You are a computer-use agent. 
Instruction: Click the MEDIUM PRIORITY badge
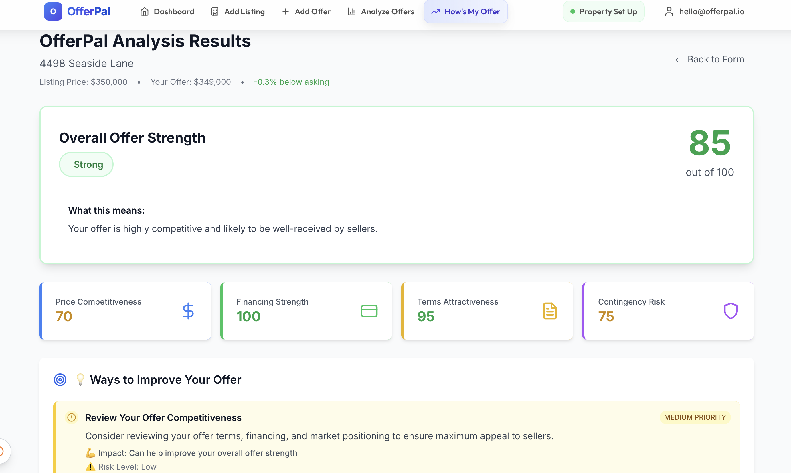point(695,417)
